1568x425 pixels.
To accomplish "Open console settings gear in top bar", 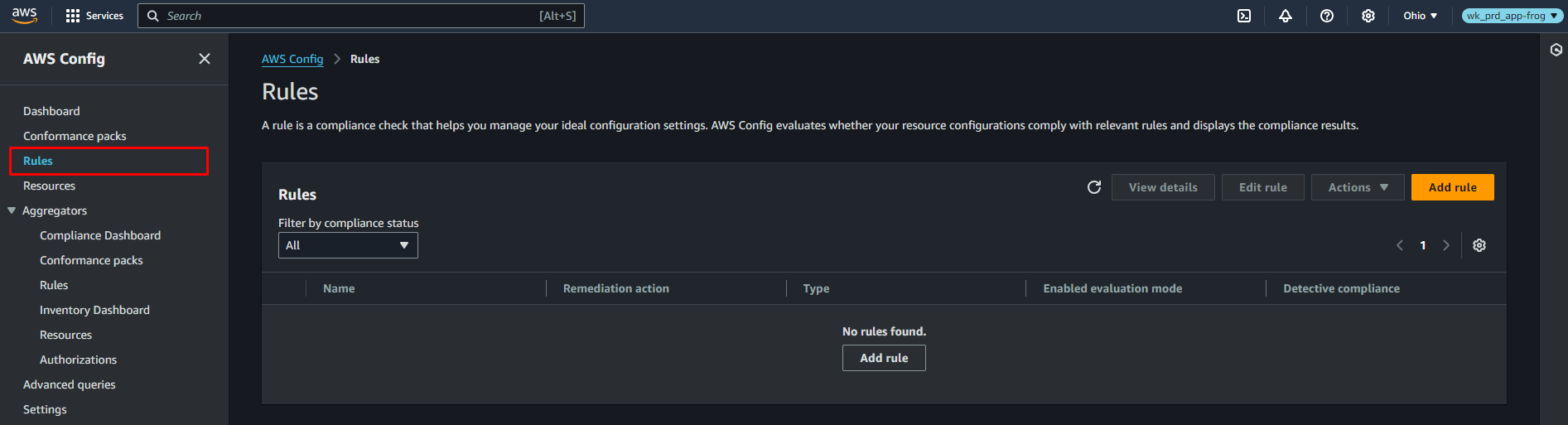I will point(1368,16).
